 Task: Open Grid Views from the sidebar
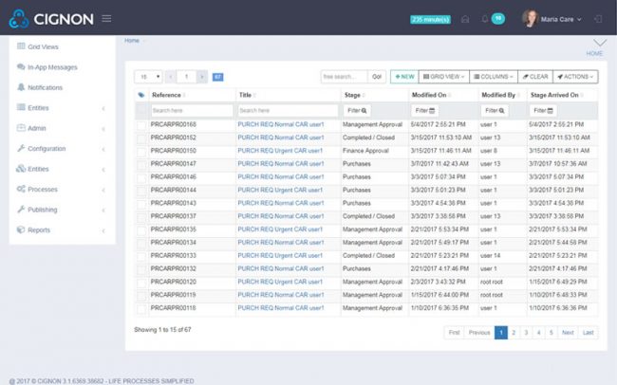pyautogui.click(x=46, y=46)
